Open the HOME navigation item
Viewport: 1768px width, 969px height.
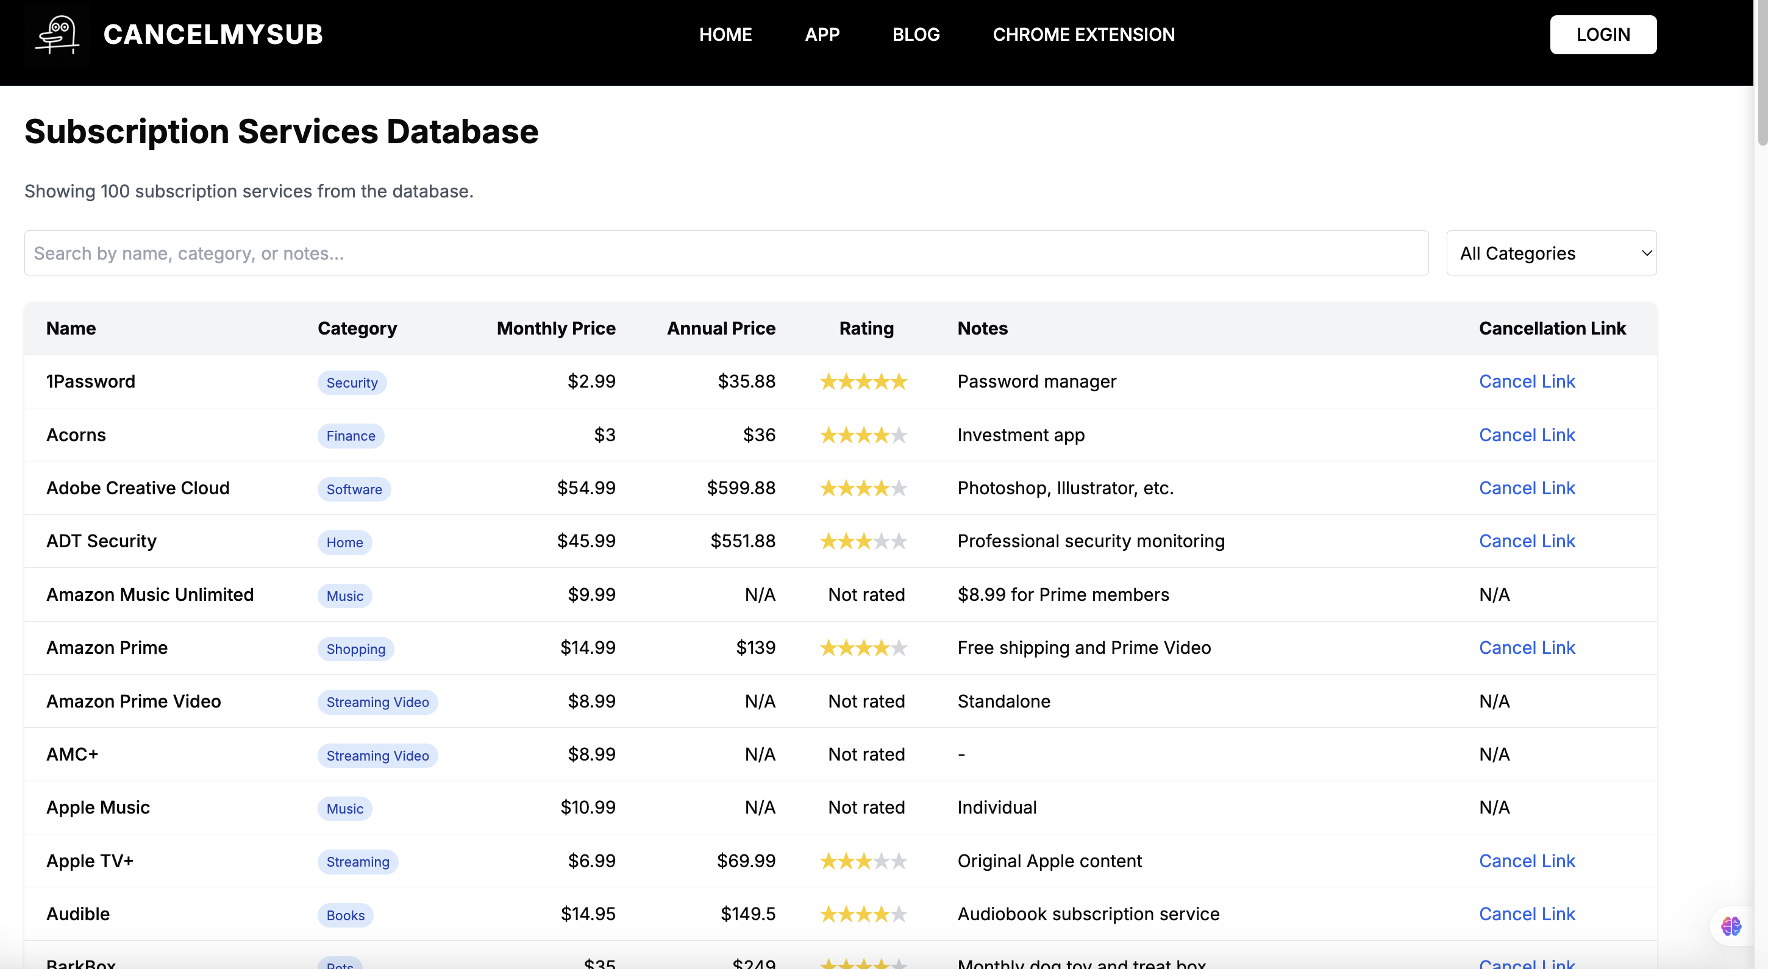pyautogui.click(x=725, y=34)
